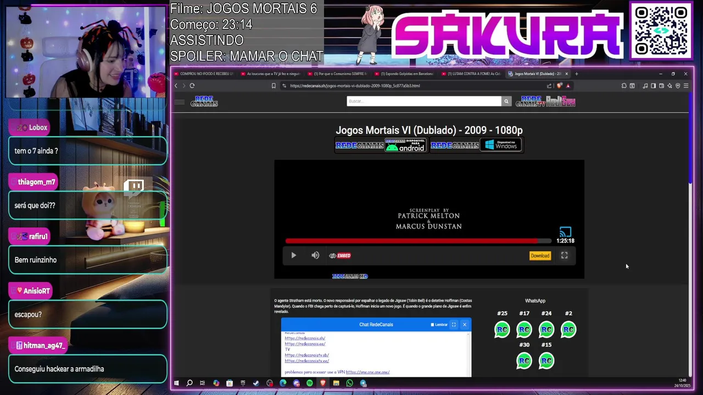Close the Jogos Mortais VI tab

[566, 74]
